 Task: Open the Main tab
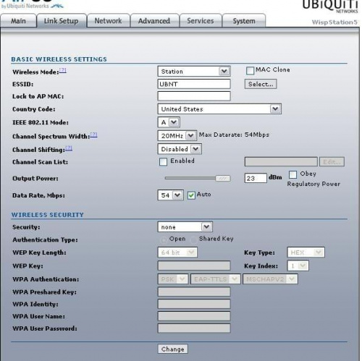[x=18, y=21]
